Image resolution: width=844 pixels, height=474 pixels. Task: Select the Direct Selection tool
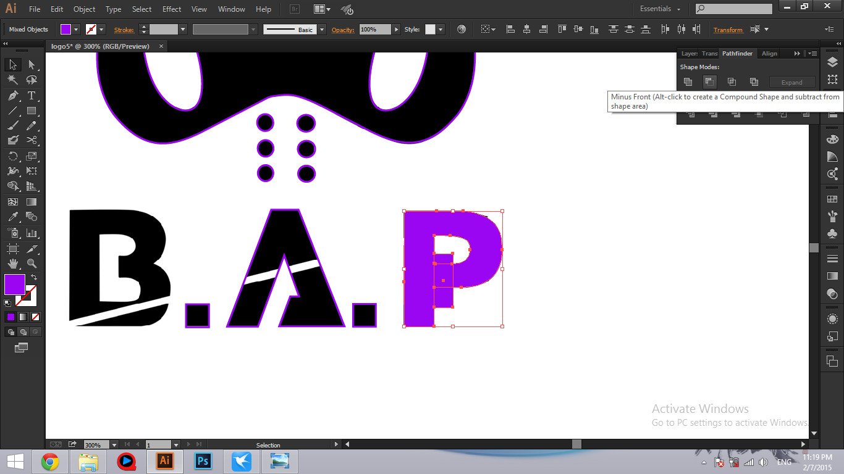point(32,65)
